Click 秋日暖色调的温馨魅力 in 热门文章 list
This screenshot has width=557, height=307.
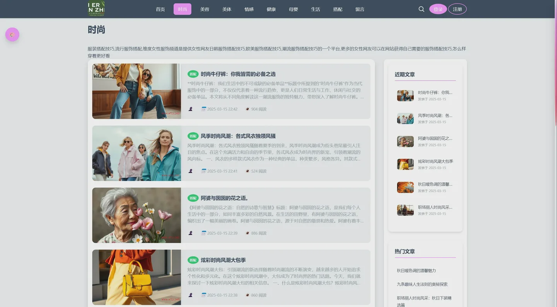[x=416, y=271]
